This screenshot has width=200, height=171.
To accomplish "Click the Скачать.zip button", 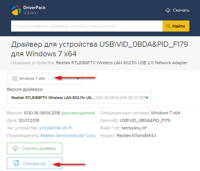I will 34,163.
